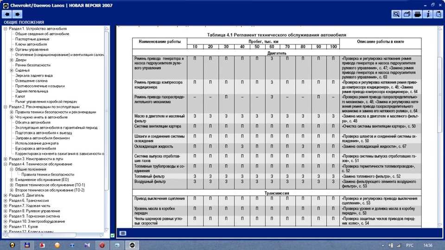Image resolution: width=445 pixels, height=250 pixels.
Task: Open Противосолнечные козырьки topic
Action: [40, 86]
